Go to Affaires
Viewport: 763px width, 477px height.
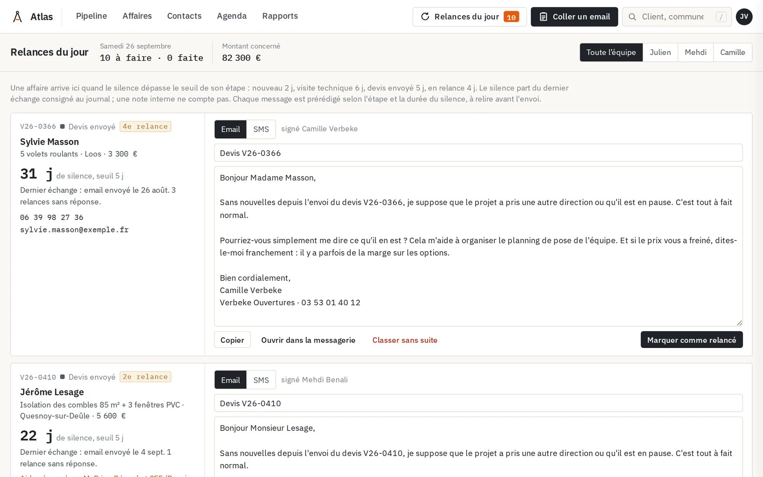137,16
